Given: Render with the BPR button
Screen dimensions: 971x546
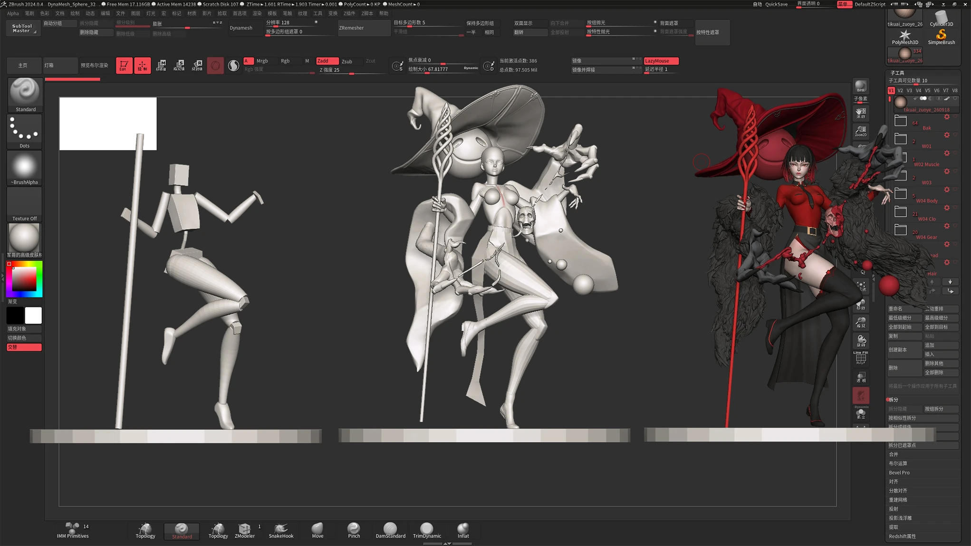Looking at the screenshot, I should tap(861, 86).
